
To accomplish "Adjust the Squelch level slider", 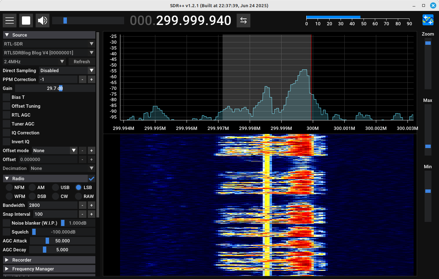I will coord(63,232).
